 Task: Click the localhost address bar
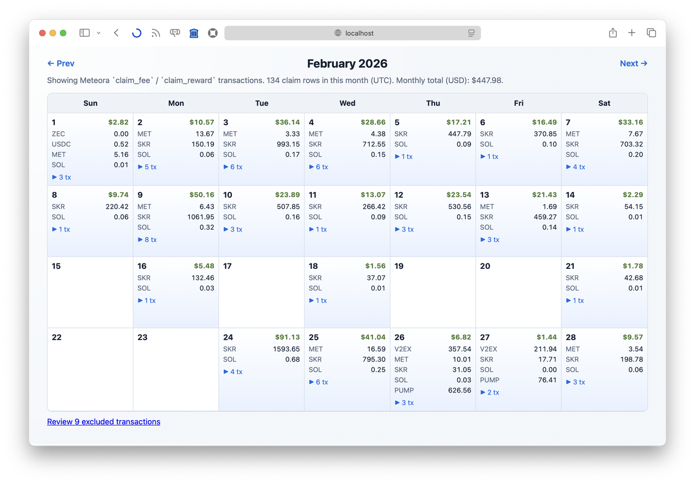(353, 33)
